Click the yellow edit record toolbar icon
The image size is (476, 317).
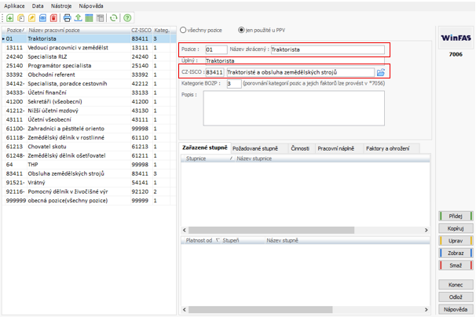(31, 17)
